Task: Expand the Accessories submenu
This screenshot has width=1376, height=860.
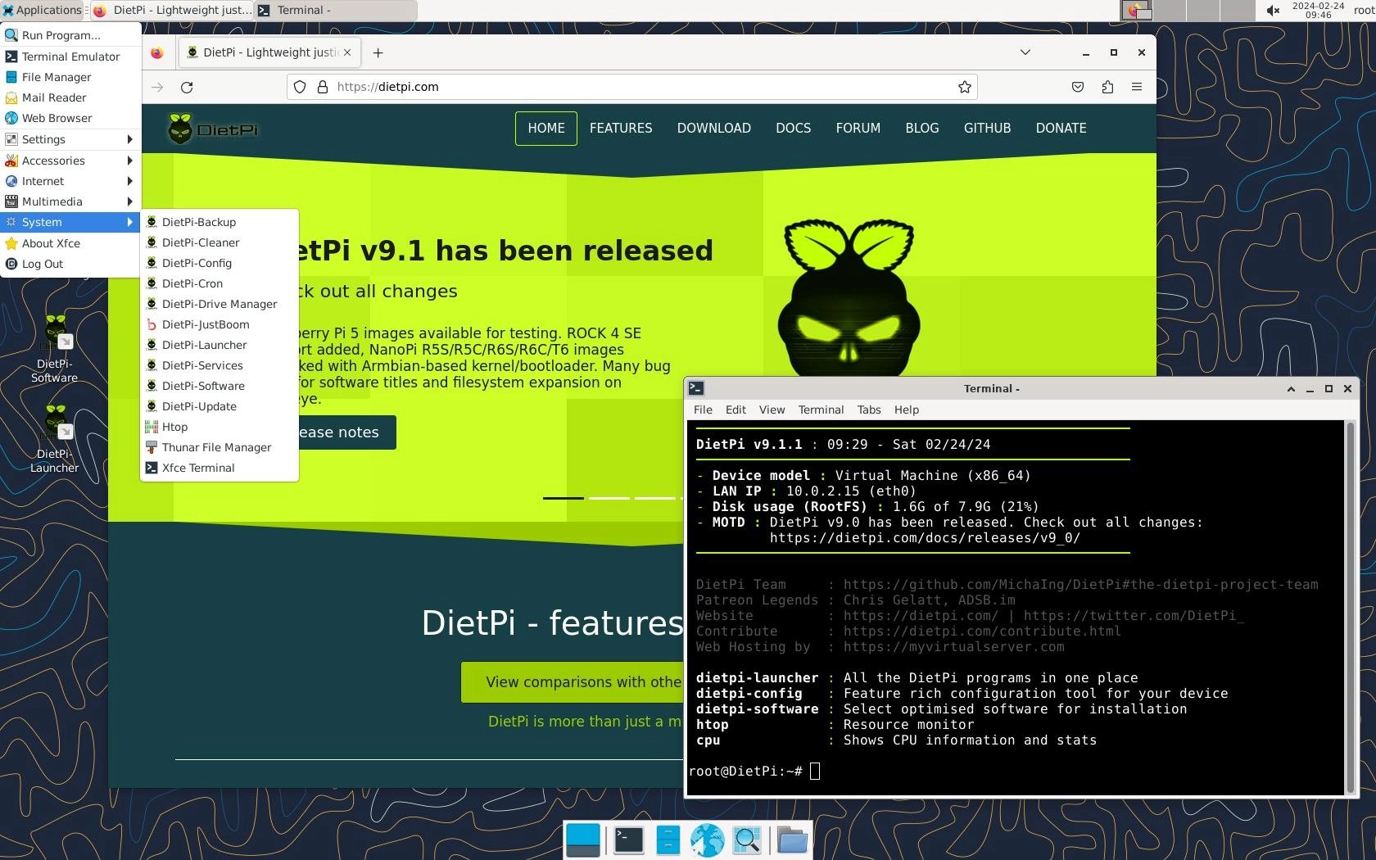Action: click(70, 161)
